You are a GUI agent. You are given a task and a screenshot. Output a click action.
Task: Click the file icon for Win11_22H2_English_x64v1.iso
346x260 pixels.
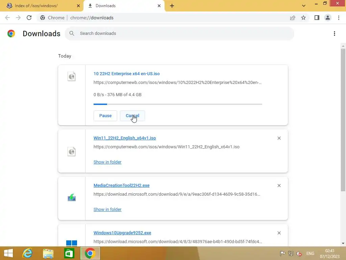click(x=72, y=152)
